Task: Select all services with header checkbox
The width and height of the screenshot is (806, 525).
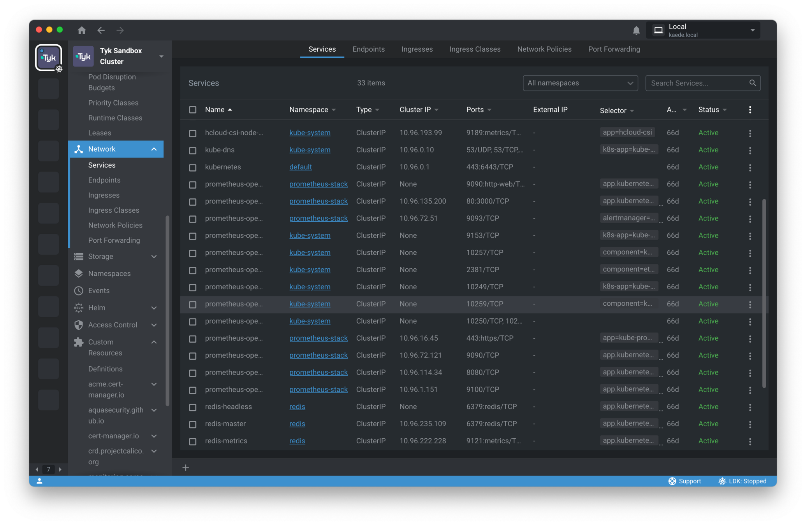Action: pyautogui.click(x=192, y=110)
